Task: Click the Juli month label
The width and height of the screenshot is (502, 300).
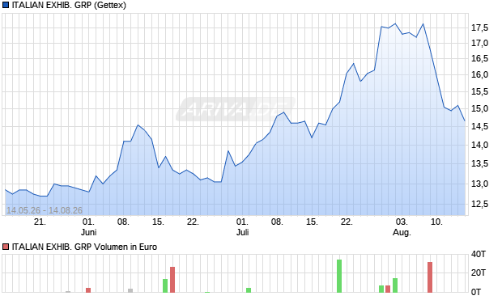Action: tap(243, 232)
